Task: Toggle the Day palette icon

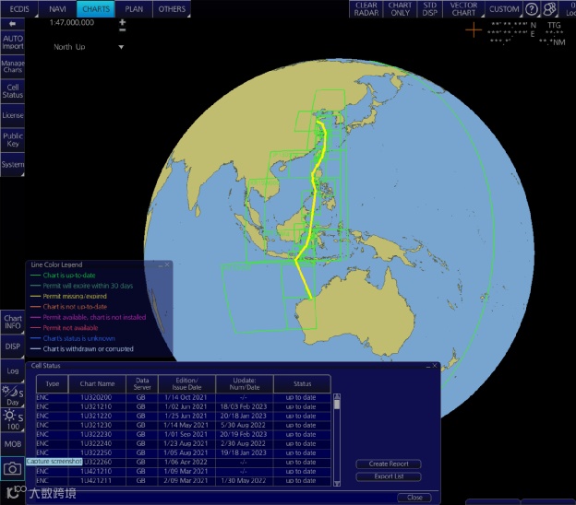Action: click(x=12, y=395)
